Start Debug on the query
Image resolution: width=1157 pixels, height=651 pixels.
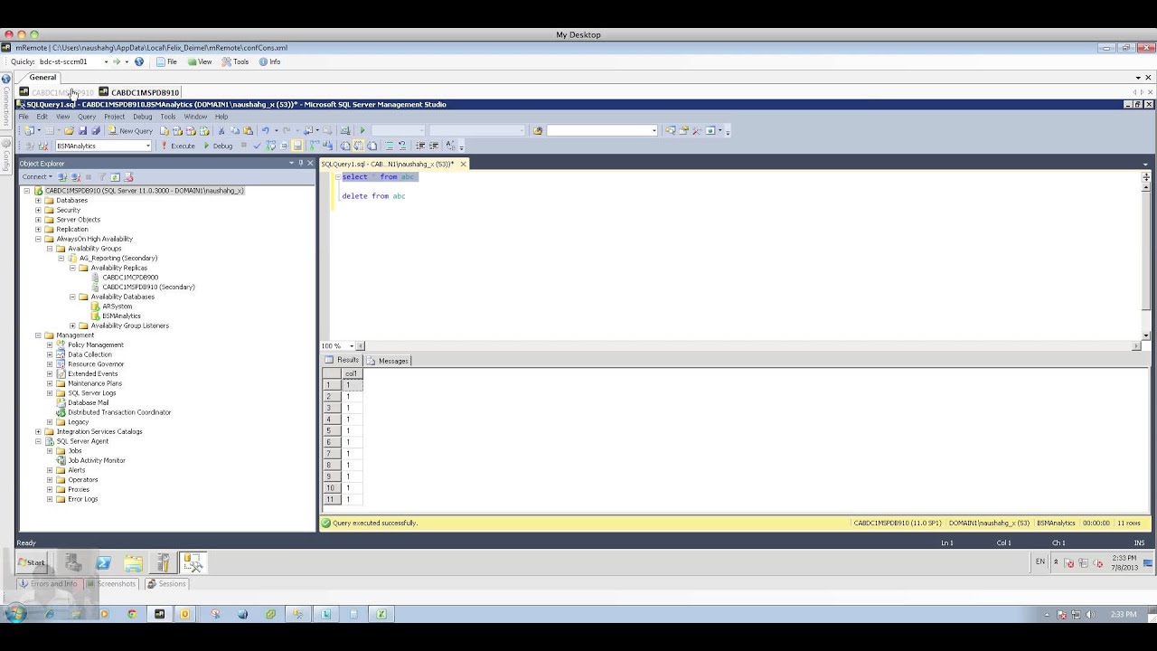[x=218, y=146]
